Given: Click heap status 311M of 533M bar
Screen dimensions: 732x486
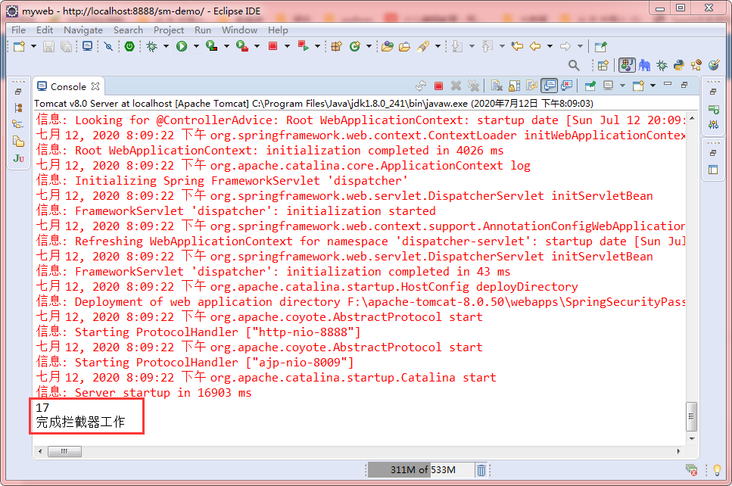Looking at the screenshot, I should coord(421,469).
